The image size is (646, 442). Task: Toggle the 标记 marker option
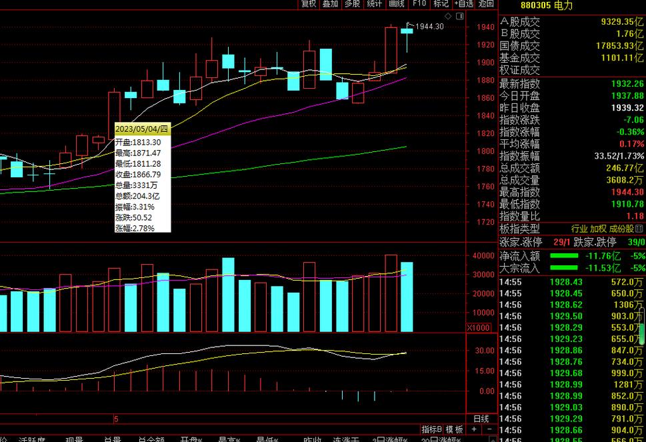click(x=441, y=4)
